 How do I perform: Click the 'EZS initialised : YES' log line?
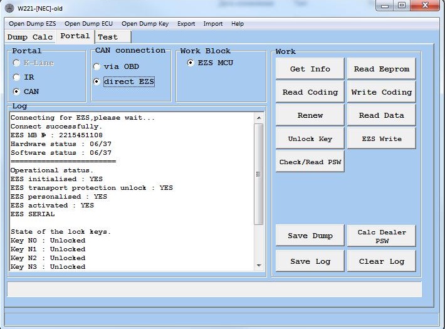(x=56, y=179)
